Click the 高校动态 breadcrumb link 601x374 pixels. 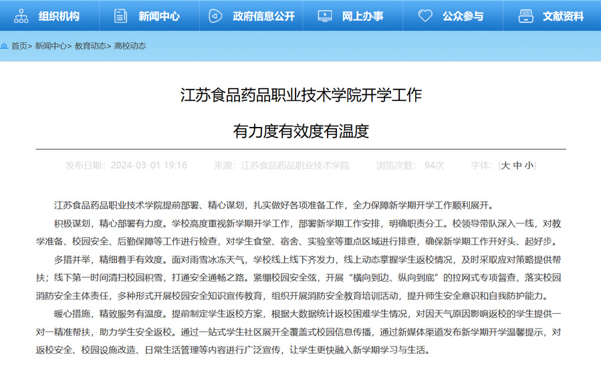(x=130, y=46)
